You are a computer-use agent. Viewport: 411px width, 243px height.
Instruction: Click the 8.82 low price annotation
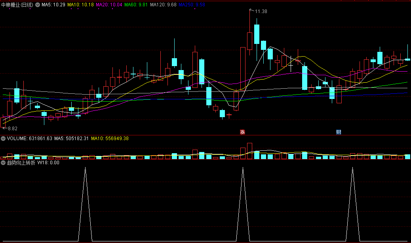tap(12, 129)
